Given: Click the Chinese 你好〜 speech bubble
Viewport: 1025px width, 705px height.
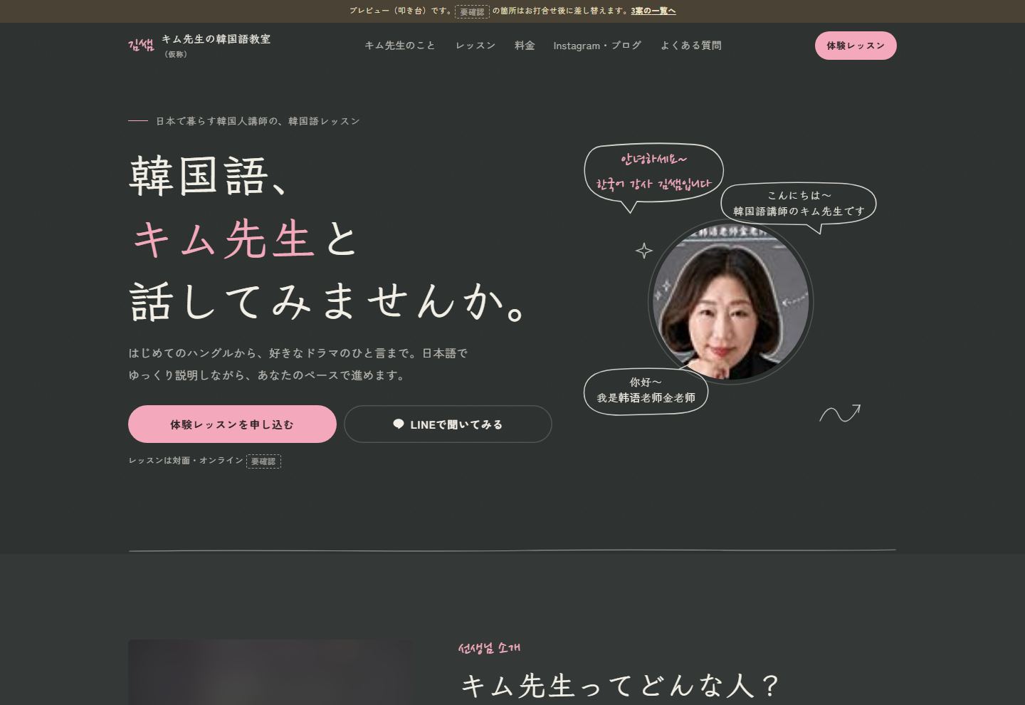Looking at the screenshot, I should pos(646,390).
